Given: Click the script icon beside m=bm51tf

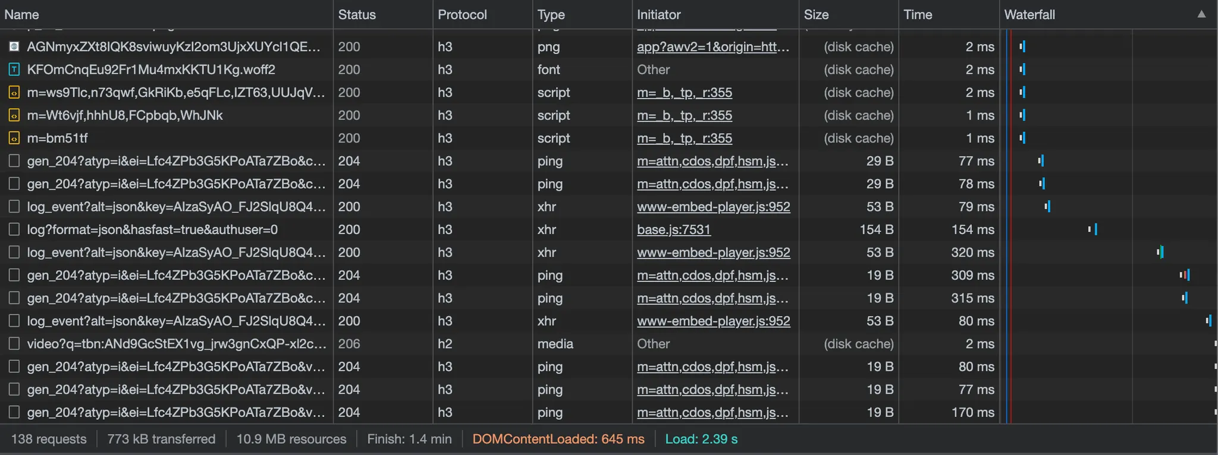Looking at the screenshot, I should pyautogui.click(x=14, y=138).
